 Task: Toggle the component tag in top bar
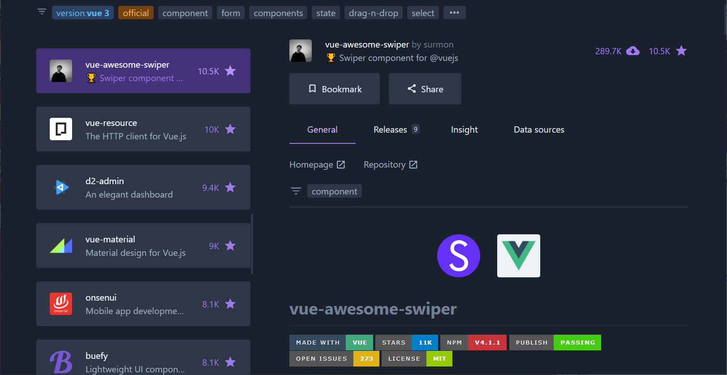185,13
